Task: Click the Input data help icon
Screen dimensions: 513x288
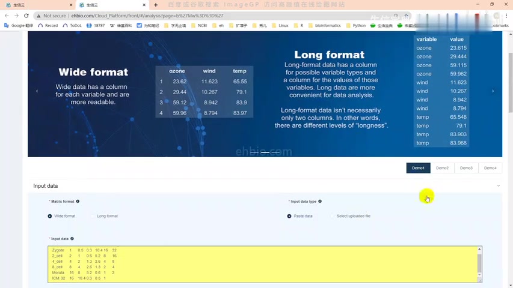Action: click(x=72, y=239)
